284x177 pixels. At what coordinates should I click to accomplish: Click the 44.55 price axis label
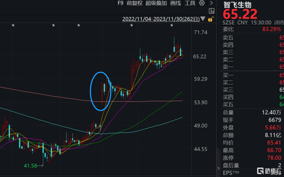[200, 149]
